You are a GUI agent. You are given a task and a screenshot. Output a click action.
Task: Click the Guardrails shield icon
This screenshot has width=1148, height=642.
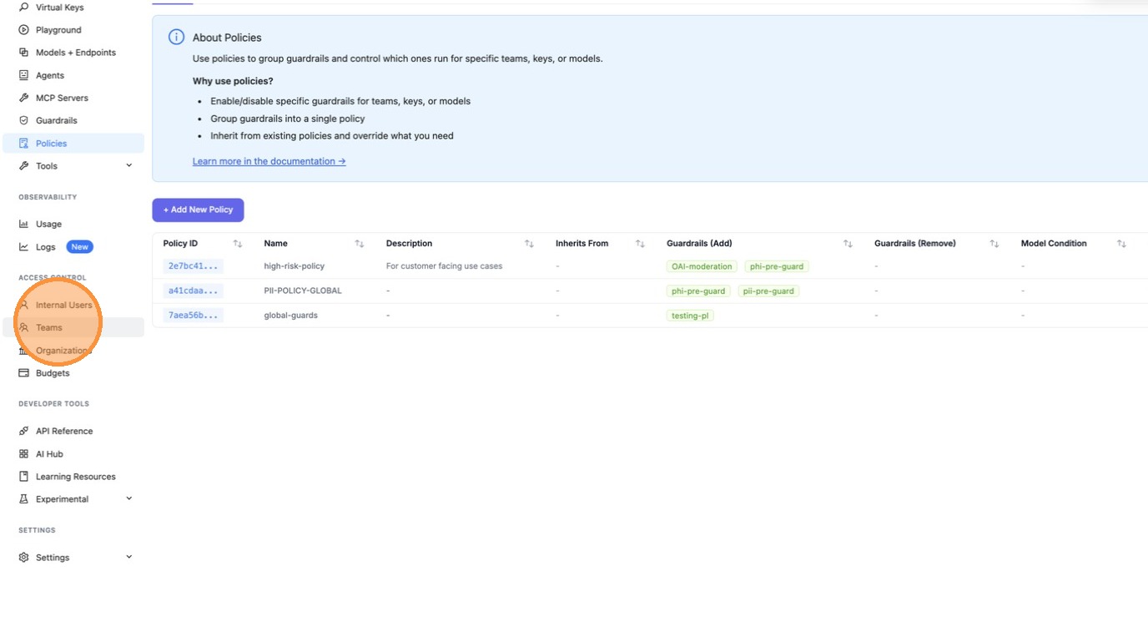pyautogui.click(x=23, y=120)
